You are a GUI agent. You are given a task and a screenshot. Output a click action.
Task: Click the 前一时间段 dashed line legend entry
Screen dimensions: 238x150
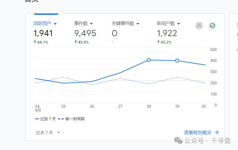tap(71, 119)
